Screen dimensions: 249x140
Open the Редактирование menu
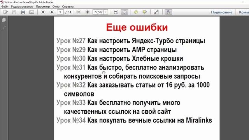pos(22,7)
